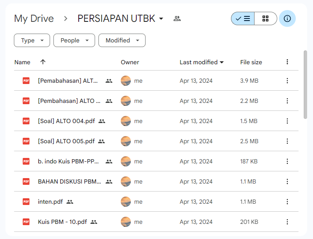Open more actions for BAHAN DISKUSI PBM file
This screenshot has height=239, width=313.
[x=287, y=181]
